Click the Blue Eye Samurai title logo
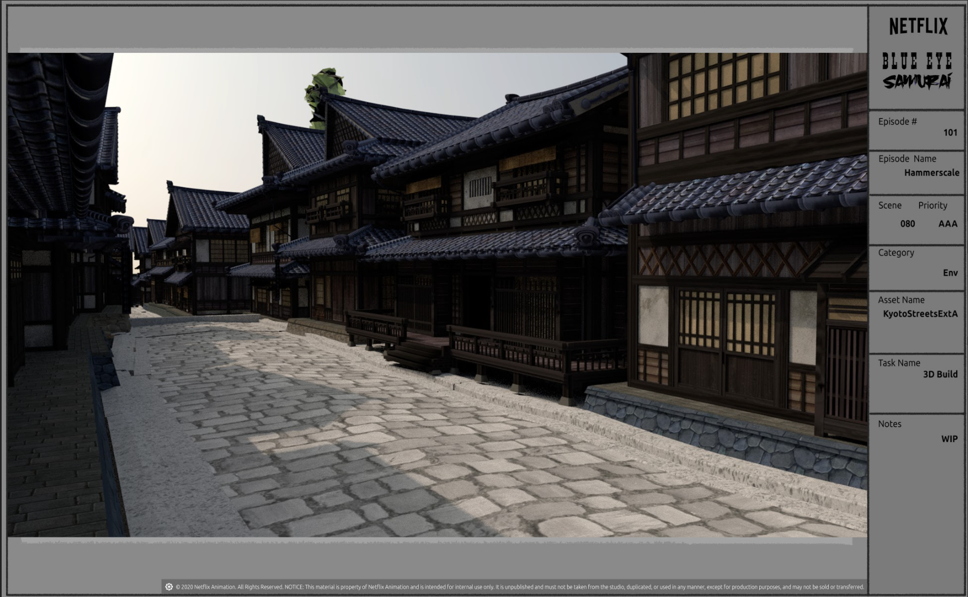 [917, 71]
